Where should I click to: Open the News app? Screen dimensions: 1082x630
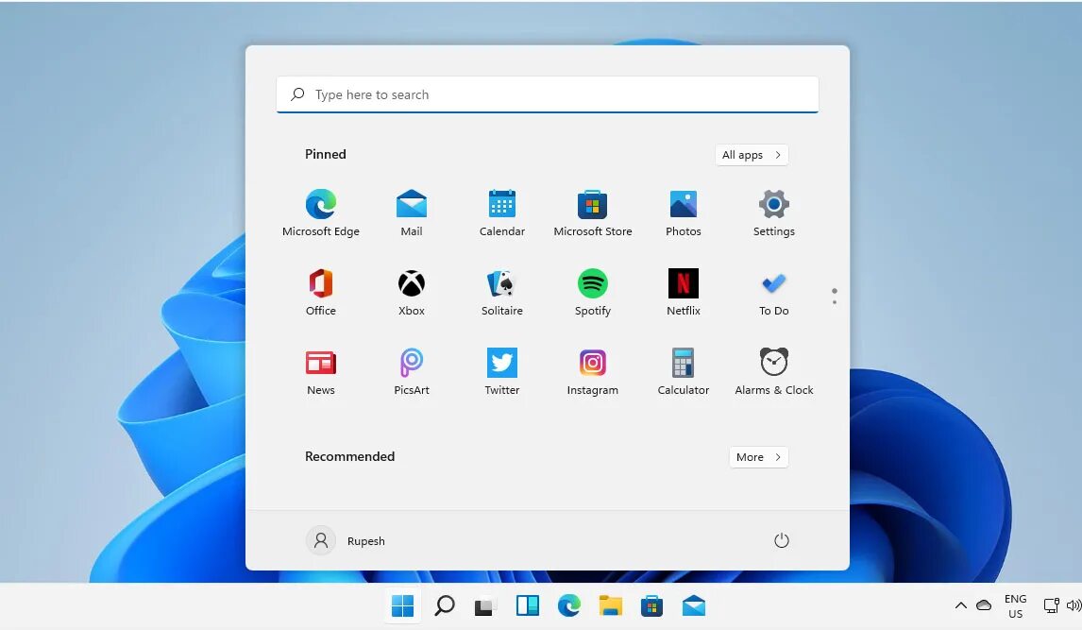coord(321,371)
